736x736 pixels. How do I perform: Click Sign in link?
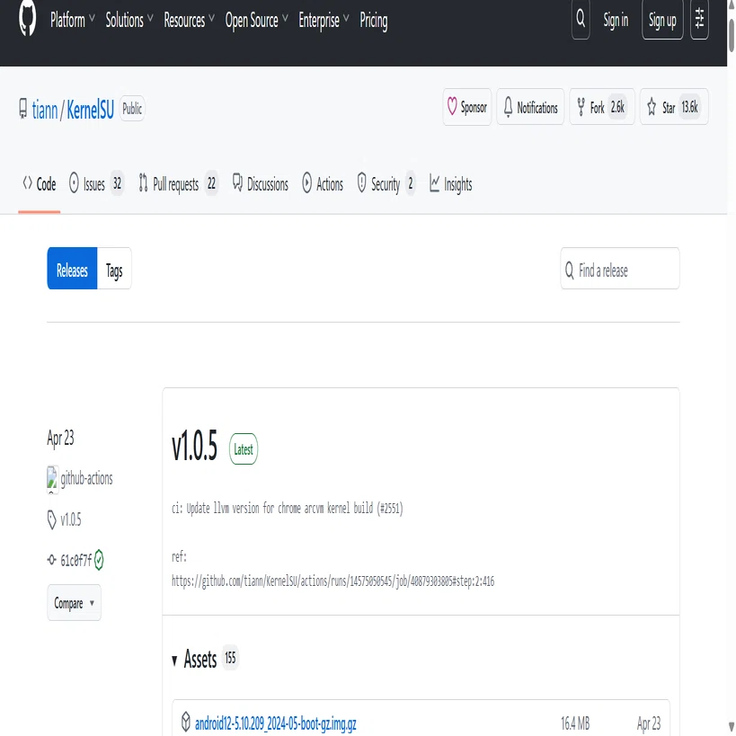click(x=616, y=20)
